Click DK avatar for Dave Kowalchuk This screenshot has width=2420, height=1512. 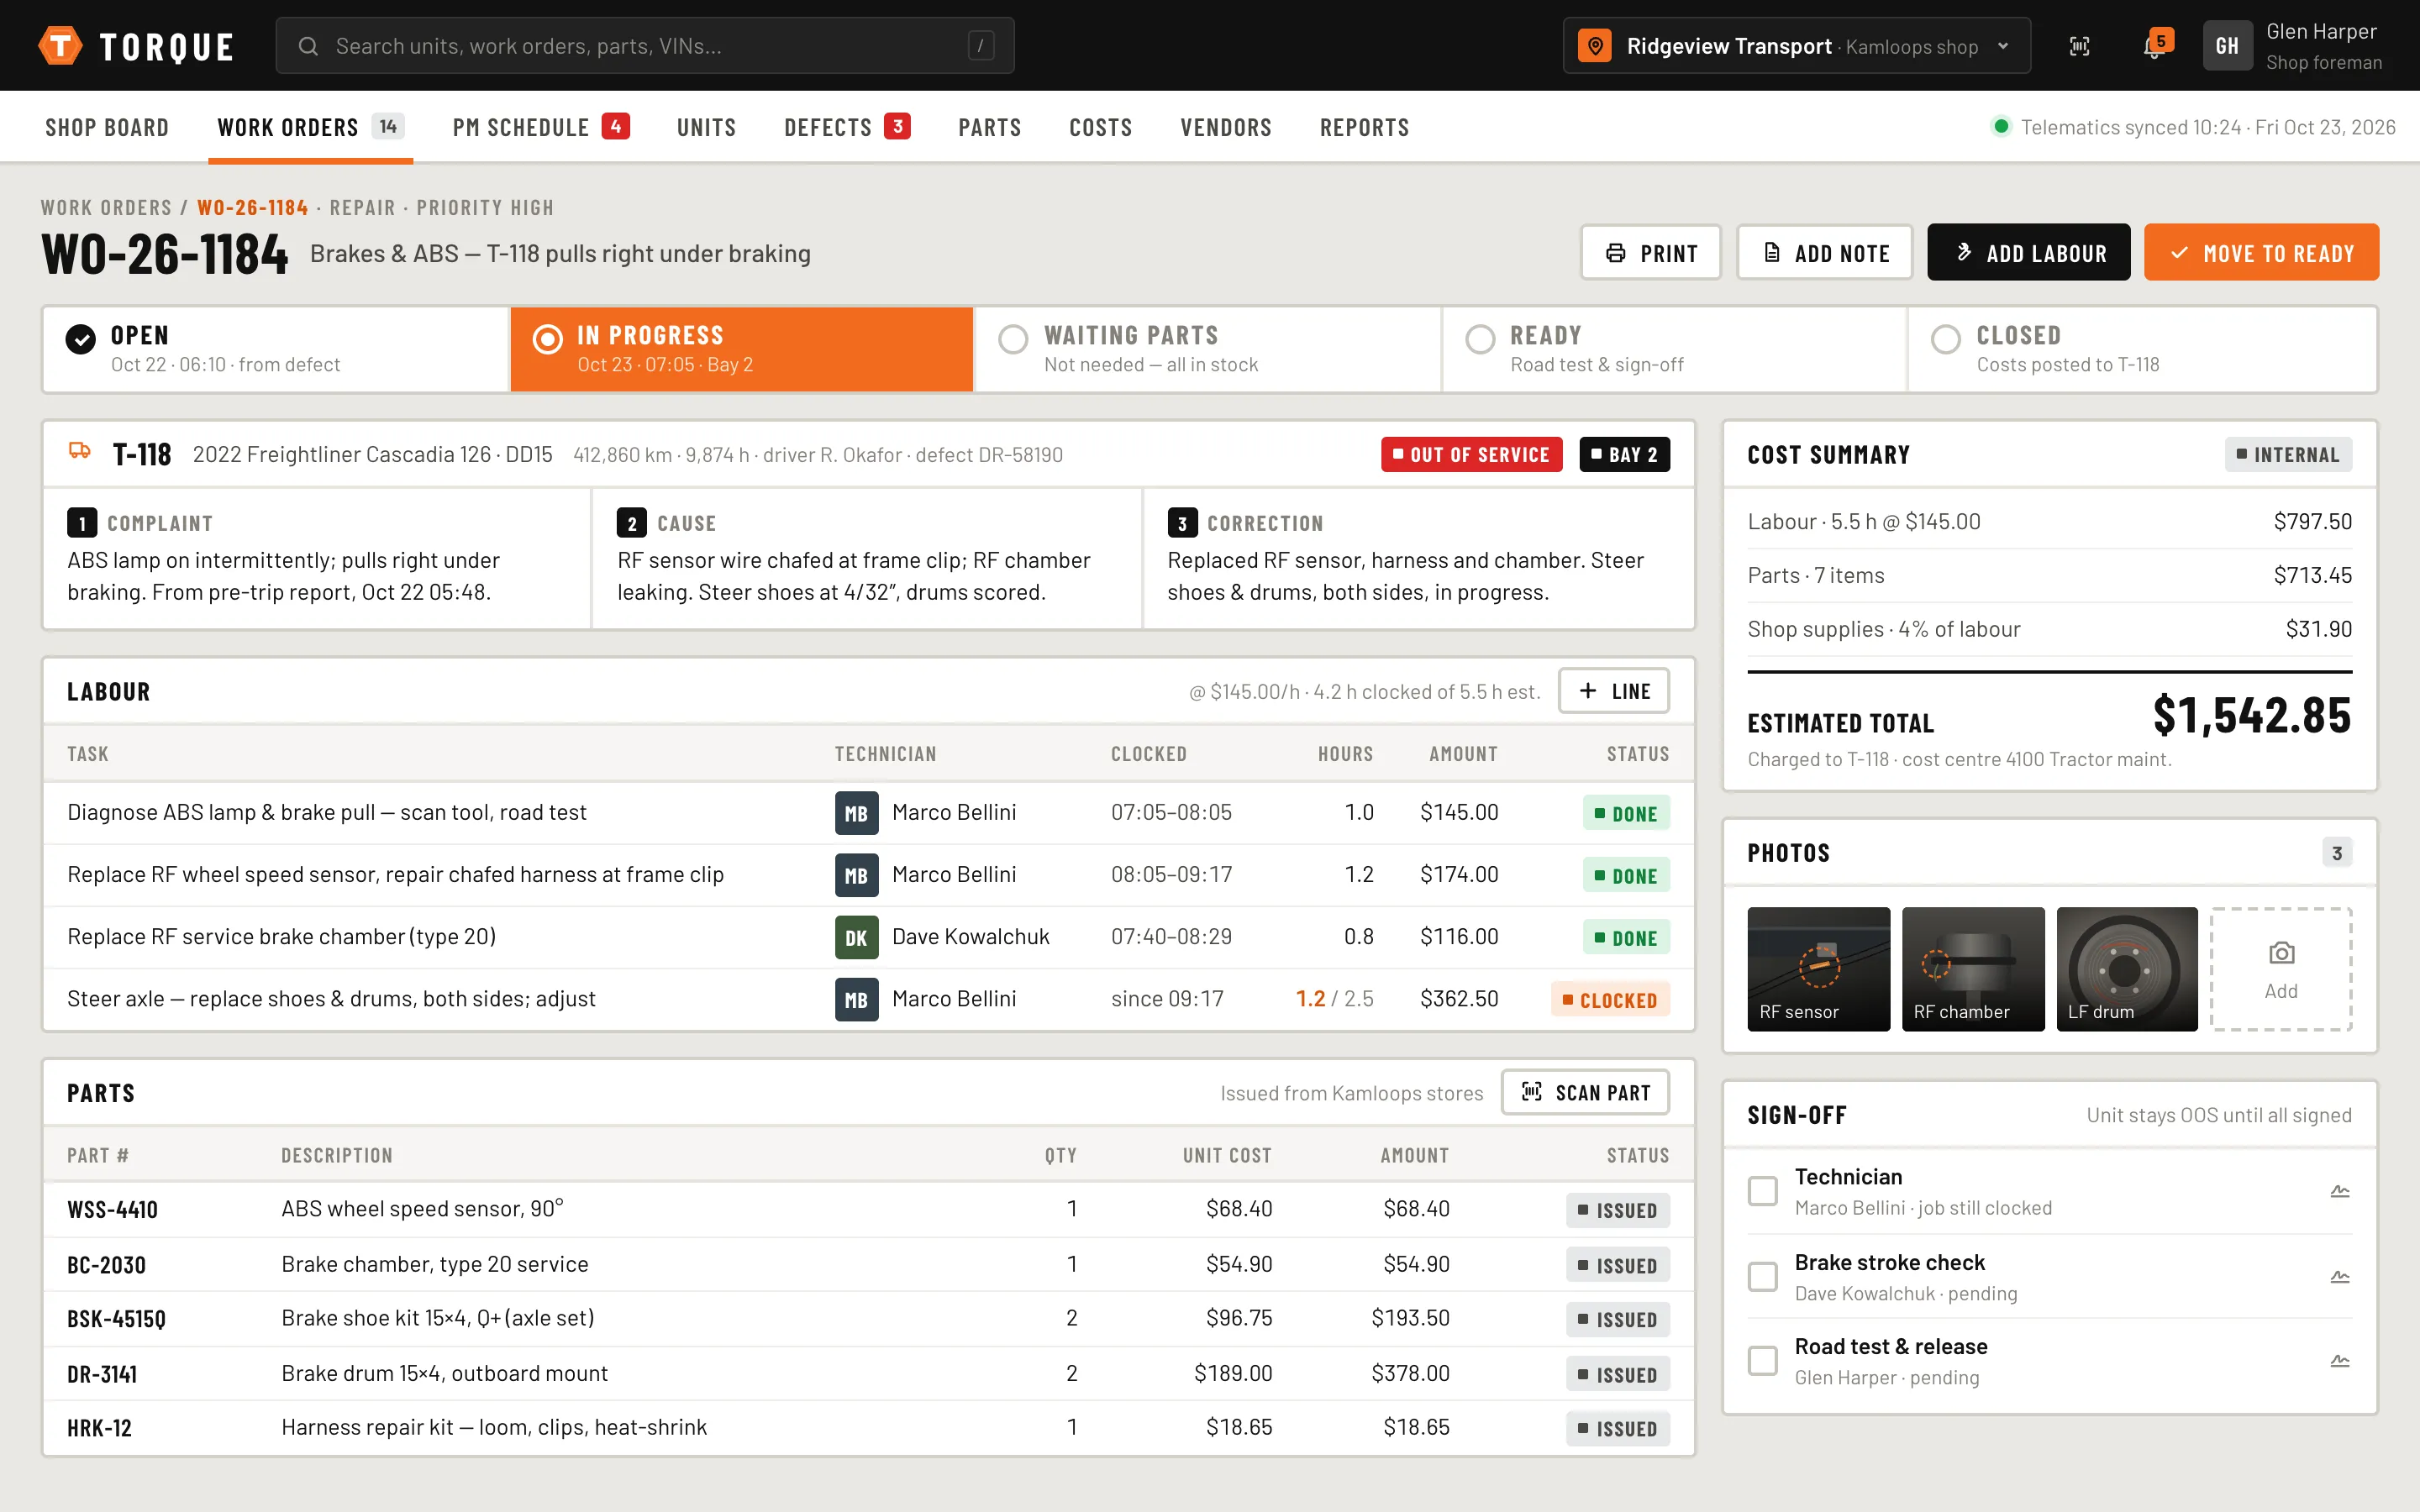pyautogui.click(x=856, y=937)
